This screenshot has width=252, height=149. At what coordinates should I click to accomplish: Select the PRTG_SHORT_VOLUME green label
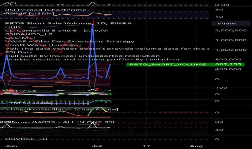(168, 64)
